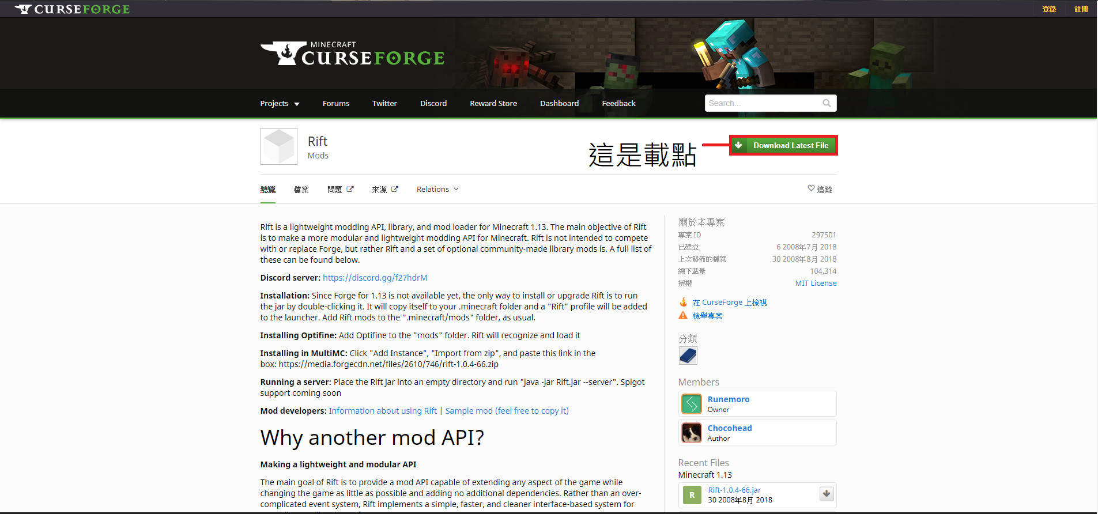Open Chocohead's profile link
Viewport: 1098px width, 514px height.
coord(730,428)
